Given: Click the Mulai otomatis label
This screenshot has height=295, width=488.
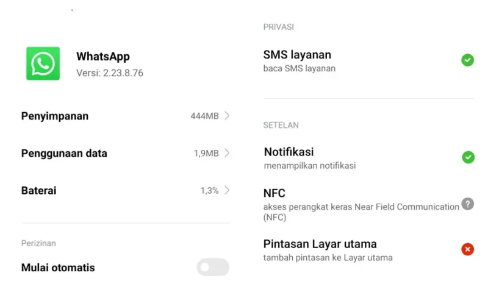Looking at the screenshot, I should [x=58, y=268].
